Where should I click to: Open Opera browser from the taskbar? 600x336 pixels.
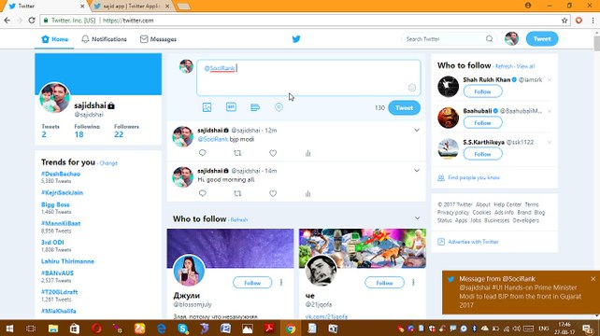tap(96, 329)
